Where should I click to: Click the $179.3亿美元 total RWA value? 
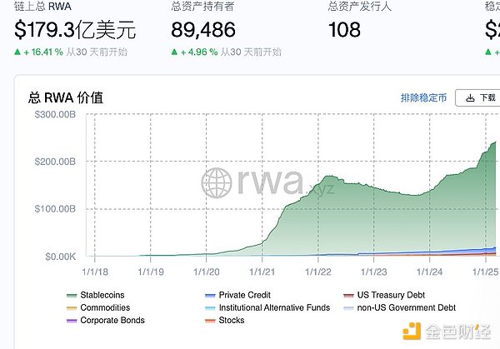pos(76,31)
